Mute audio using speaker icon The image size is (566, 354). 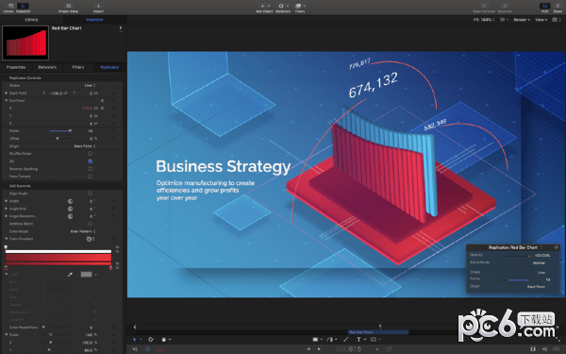(x=135, y=349)
